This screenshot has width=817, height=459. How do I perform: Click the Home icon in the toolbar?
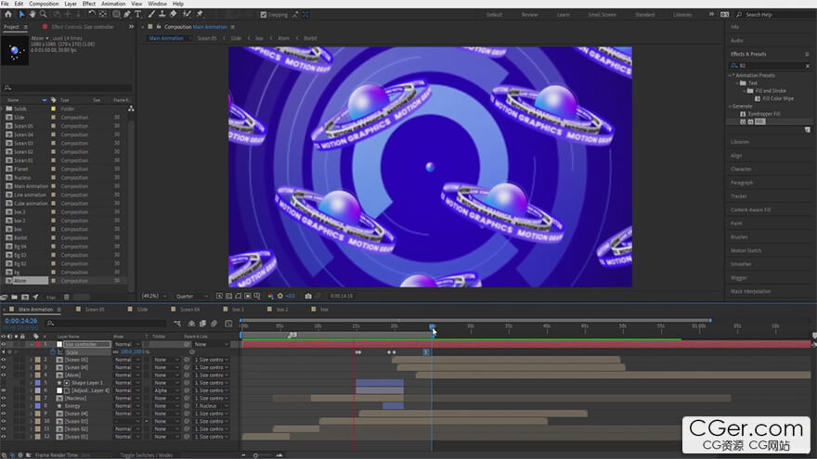[x=8, y=15]
